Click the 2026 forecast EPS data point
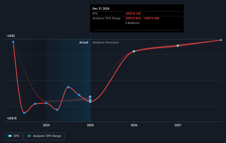This screenshot has width=226, height=143. coord(134,51)
